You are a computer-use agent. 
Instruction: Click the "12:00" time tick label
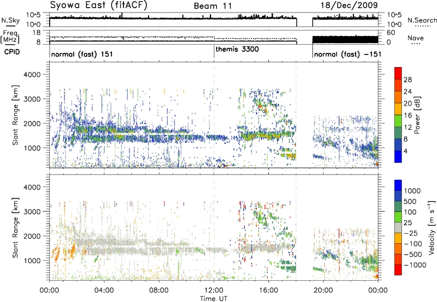[x=214, y=291]
